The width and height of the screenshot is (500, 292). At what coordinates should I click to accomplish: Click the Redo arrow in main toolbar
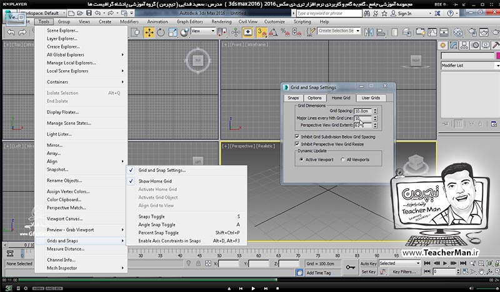22,33
